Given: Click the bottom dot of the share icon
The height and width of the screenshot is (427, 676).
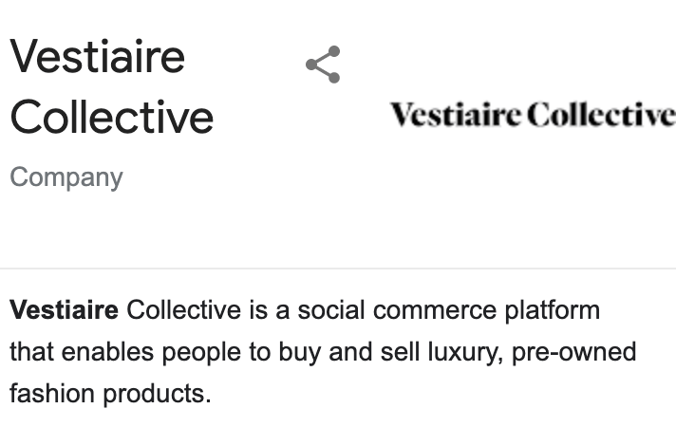Looking at the screenshot, I should point(334,78).
